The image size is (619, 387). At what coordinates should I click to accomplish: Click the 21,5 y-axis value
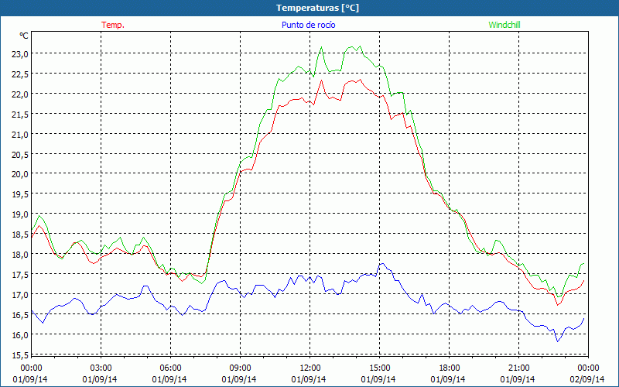point(20,115)
